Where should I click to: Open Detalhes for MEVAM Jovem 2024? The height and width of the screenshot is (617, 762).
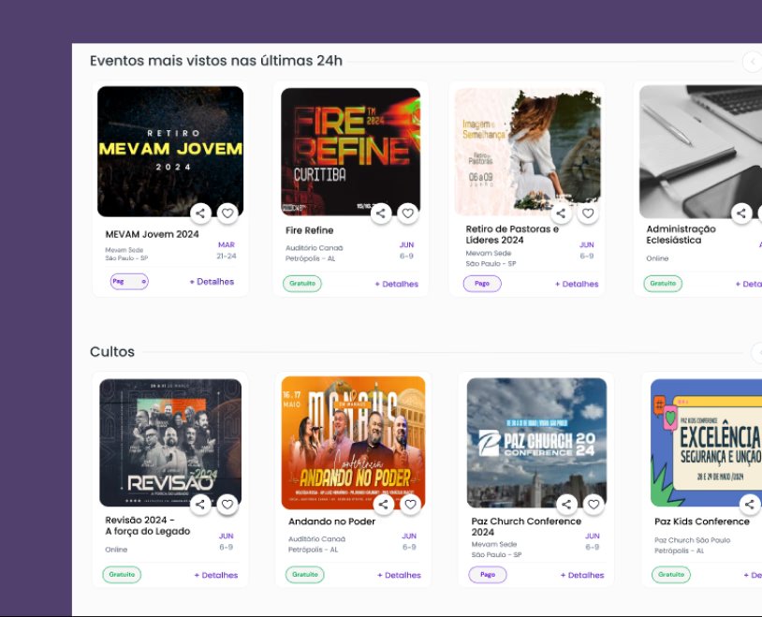point(212,282)
